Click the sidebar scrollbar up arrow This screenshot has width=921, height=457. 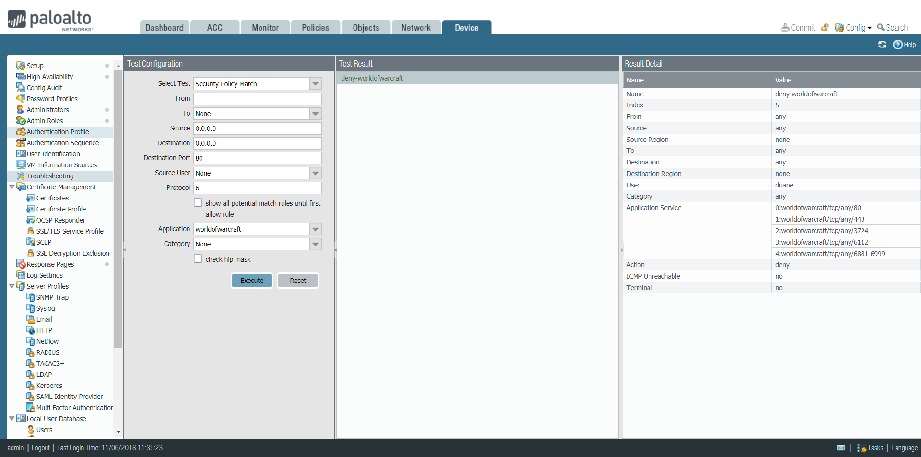(x=118, y=65)
